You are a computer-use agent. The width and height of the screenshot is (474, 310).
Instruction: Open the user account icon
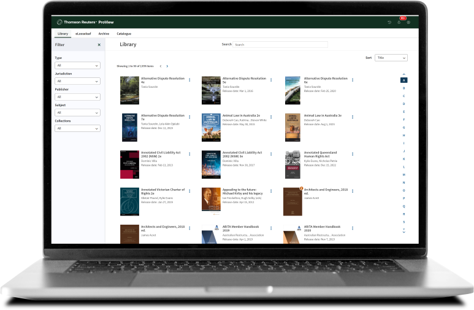click(408, 22)
